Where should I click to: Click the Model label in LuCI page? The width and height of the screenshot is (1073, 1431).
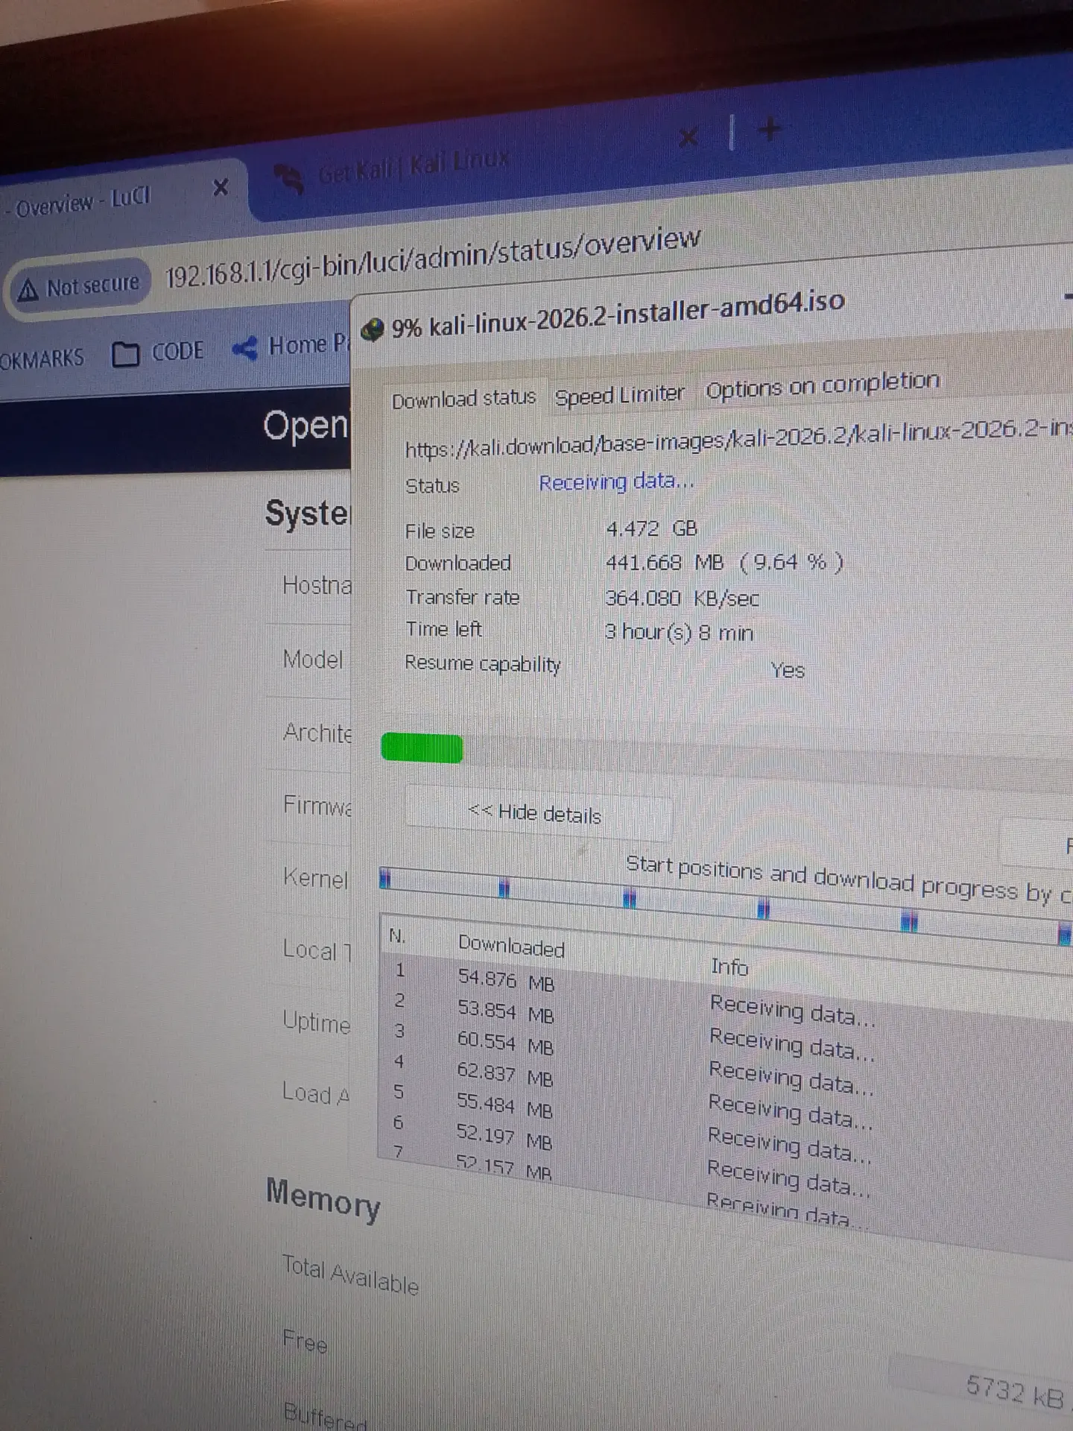(313, 659)
